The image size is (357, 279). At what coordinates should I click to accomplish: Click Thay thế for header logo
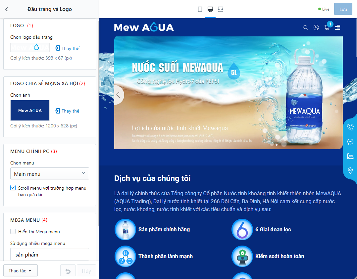pyautogui.click(x=67, y=48)
